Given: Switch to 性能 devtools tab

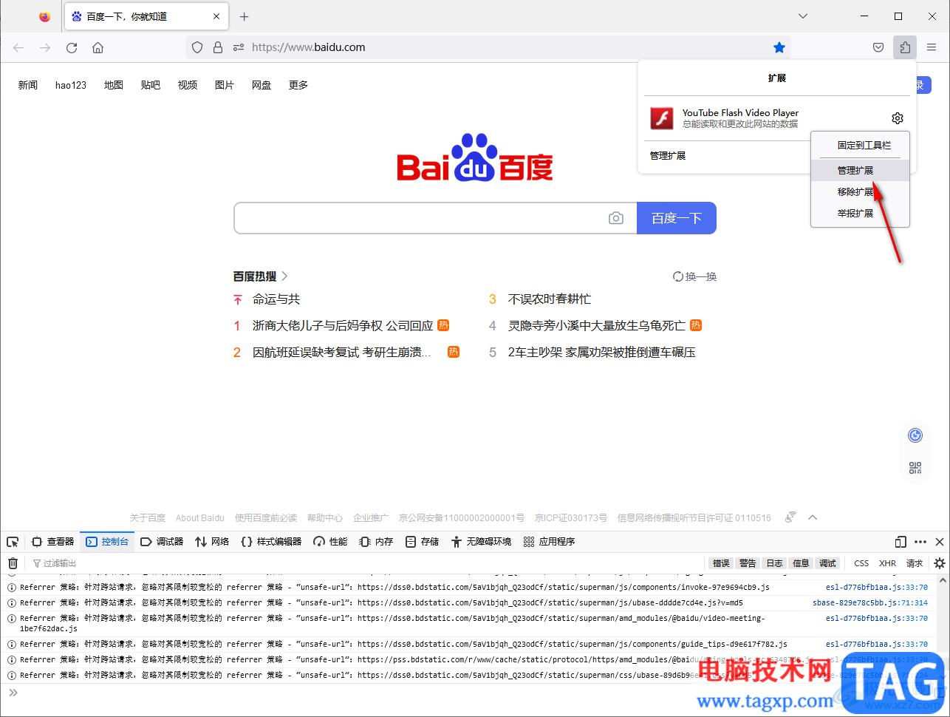Looking at the screenshot, I should point(330,542).
